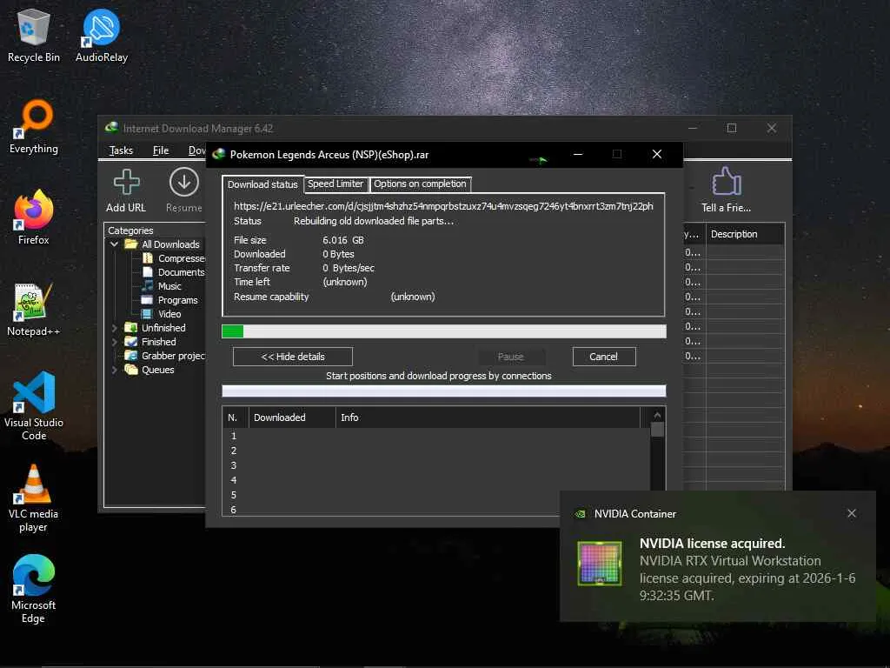Click the Info column header

click(488, 417)
